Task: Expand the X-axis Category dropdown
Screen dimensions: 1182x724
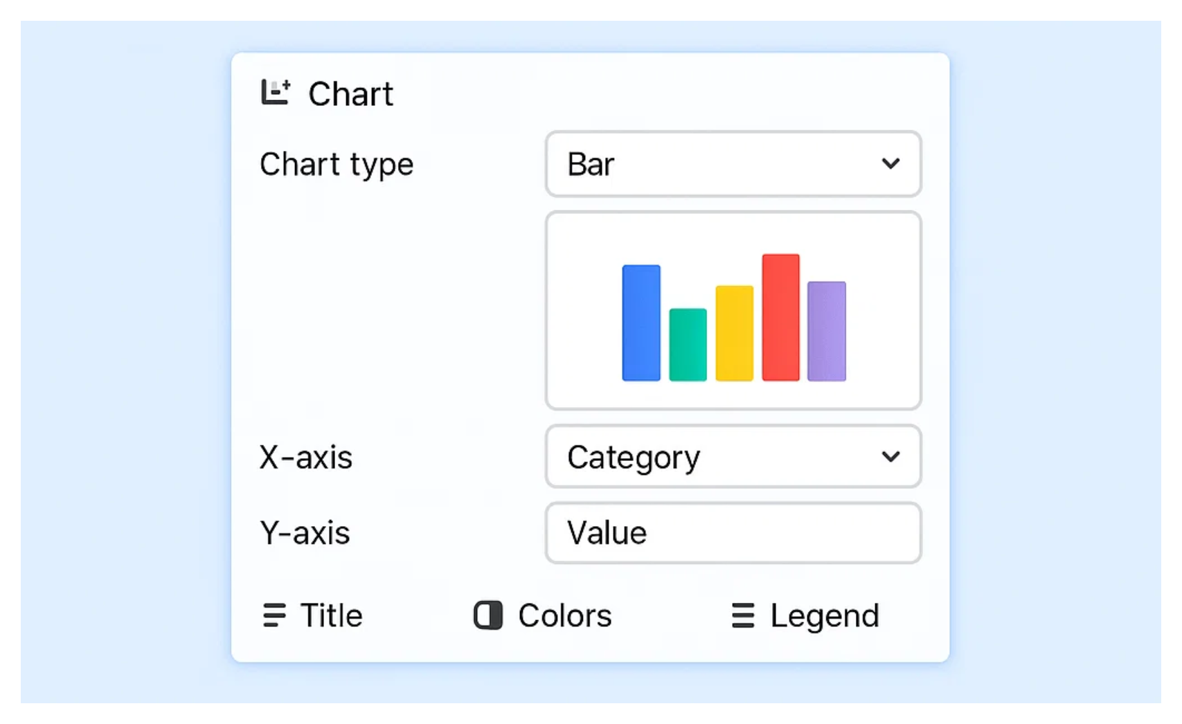Action: [733, 457]
